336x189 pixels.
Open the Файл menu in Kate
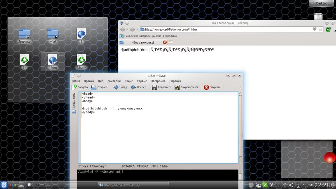click(76, 81)
